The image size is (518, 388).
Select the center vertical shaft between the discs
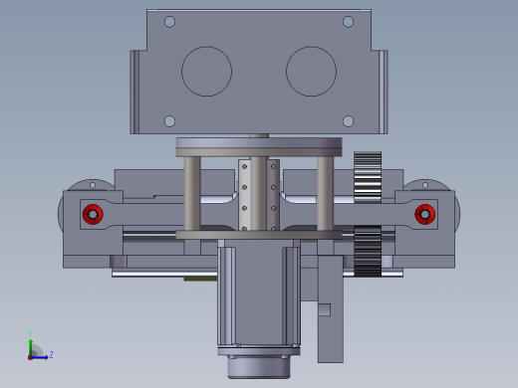(x=259, y=194)
